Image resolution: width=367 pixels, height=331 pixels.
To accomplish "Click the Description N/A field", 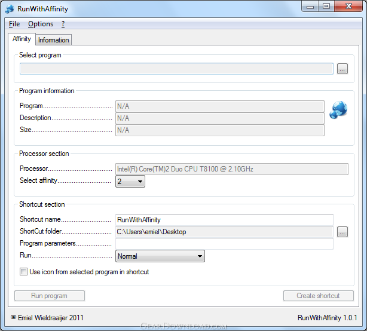I will coord(220,118).
